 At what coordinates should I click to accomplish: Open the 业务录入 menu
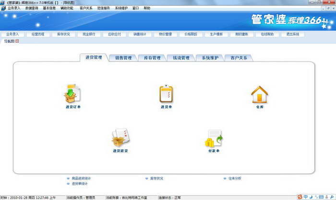pyautogui.click(x=14, y=8)
